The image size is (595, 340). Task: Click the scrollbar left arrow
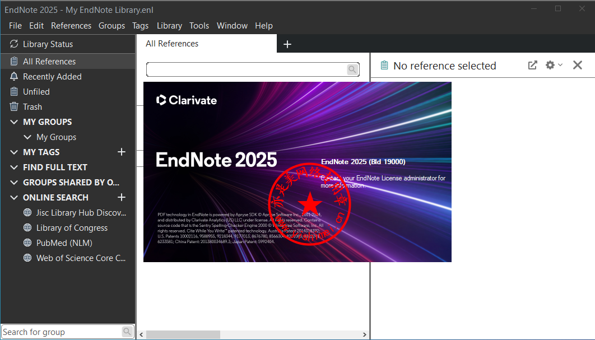(141, 334)
